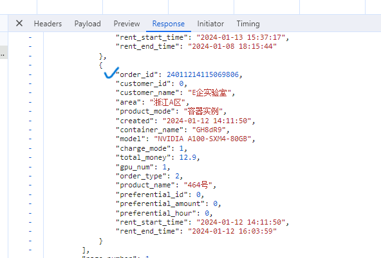The image size is (381, 258).
Task: Click the model value NVIDIA A100-SXM4-80GB
Action: click(x=203, y=139)
